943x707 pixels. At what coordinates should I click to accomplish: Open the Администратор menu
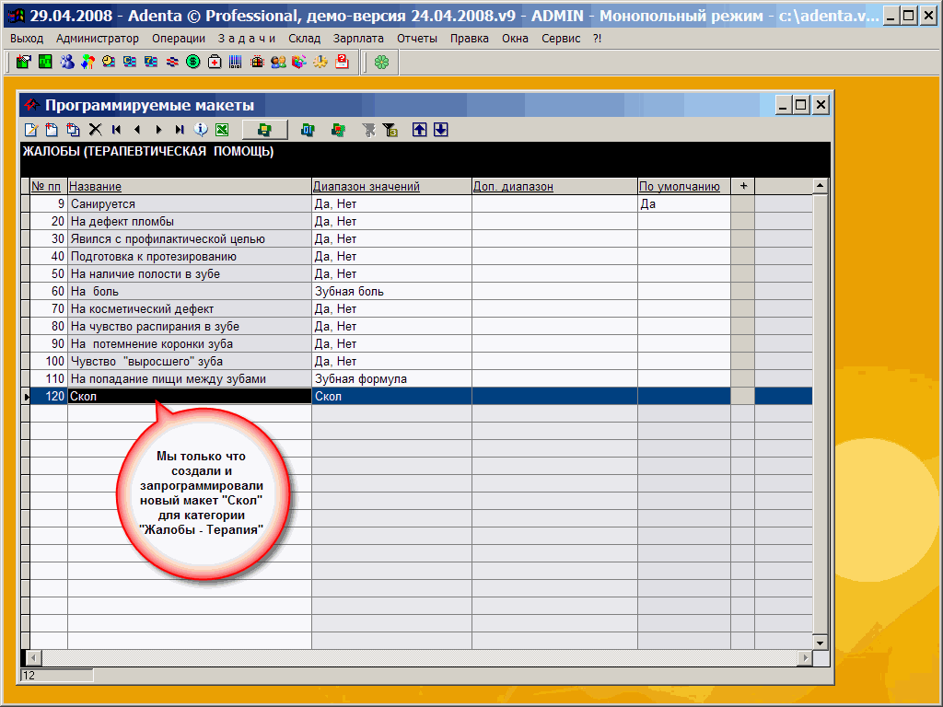pyautogui.click(x=97, y=39)
